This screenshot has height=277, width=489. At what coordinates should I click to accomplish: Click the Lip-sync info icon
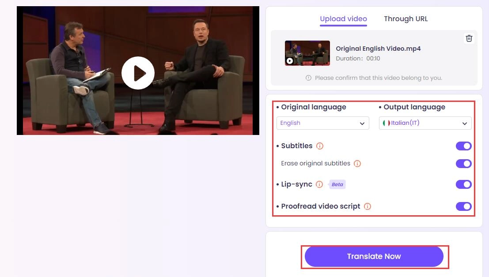coord(319,184)
